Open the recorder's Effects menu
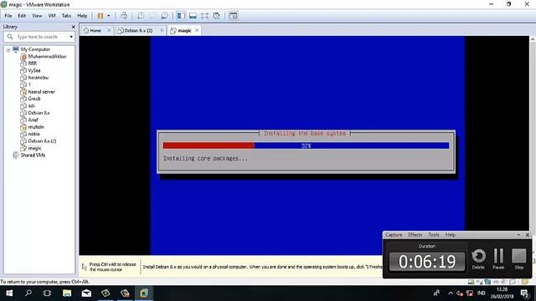The image size is (536, 301). tap(415, 235)
